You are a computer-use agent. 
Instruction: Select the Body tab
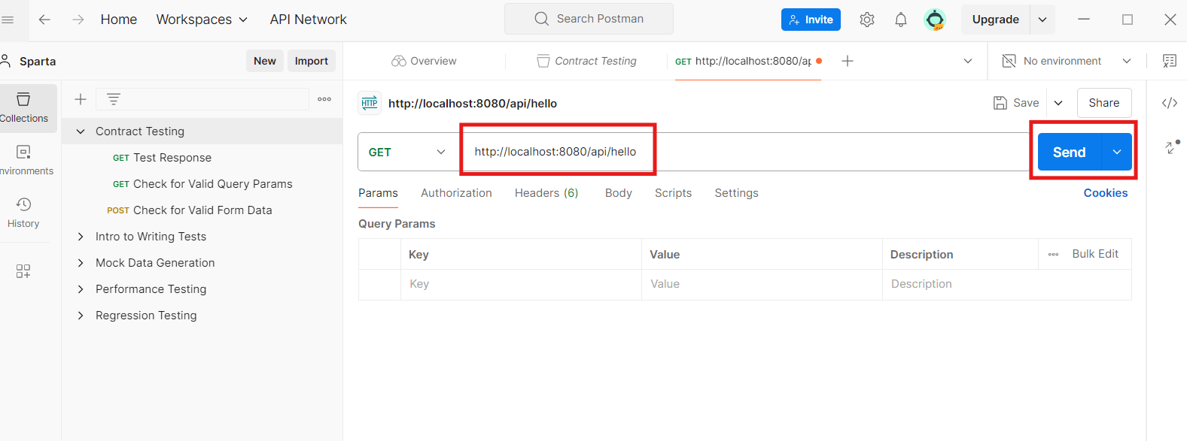[619, 193]
